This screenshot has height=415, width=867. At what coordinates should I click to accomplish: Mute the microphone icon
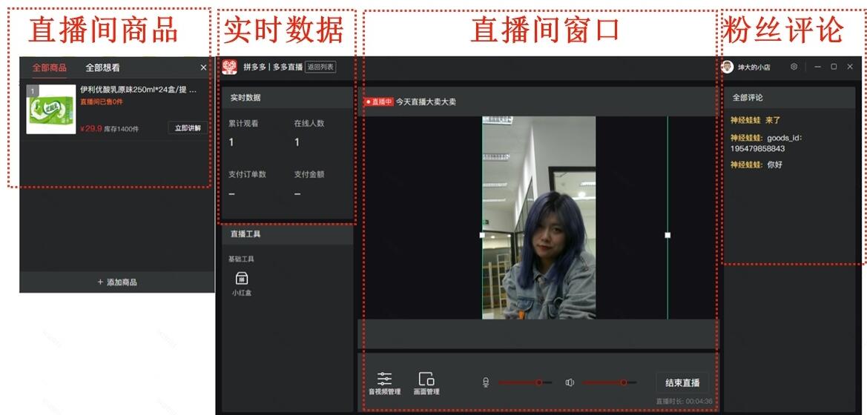486,382
